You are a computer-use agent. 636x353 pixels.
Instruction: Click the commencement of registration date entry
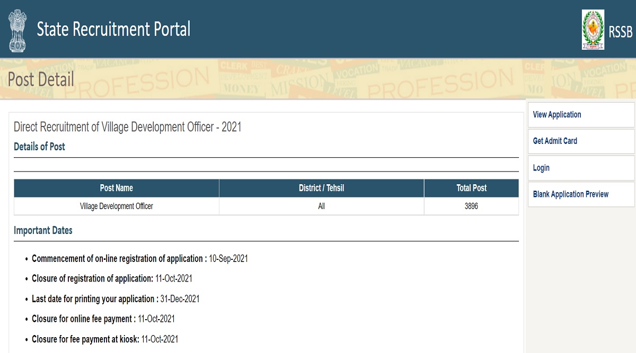click(139, 259)
